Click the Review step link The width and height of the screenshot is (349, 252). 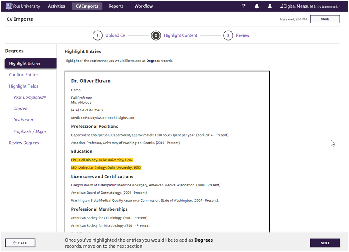[243, 35]
